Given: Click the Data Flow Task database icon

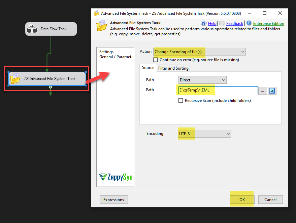Looking at the screenshot, I should point(32,29).
